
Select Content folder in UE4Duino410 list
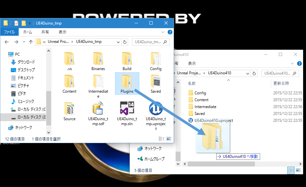pos(199,100)
